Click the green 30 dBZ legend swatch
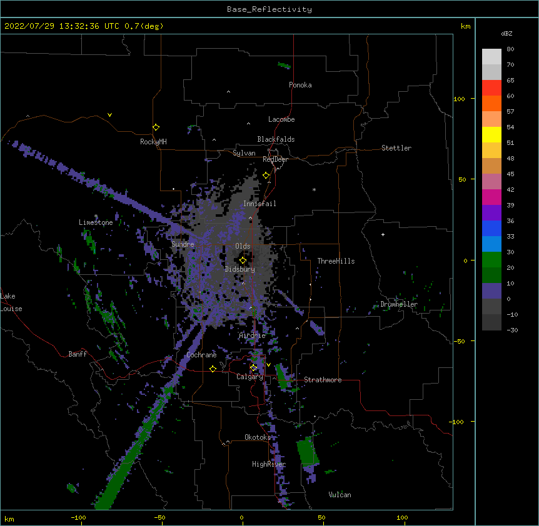Viewport: 539px width, 526px height. click(x=491, y=260)
